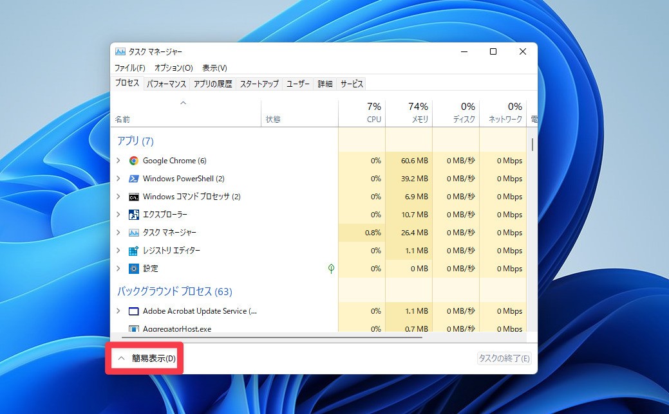Sort by the ネットワーク column header
Image resolution: width=669 pixels, height=414 pixels.
pyautogui.click(x=503, y=113)
